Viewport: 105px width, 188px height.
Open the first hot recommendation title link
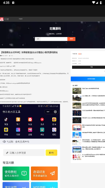click(91, 88)
